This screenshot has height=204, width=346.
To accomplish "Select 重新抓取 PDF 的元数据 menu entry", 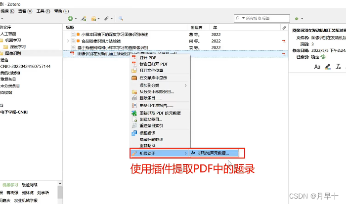I will pos(160,113).
